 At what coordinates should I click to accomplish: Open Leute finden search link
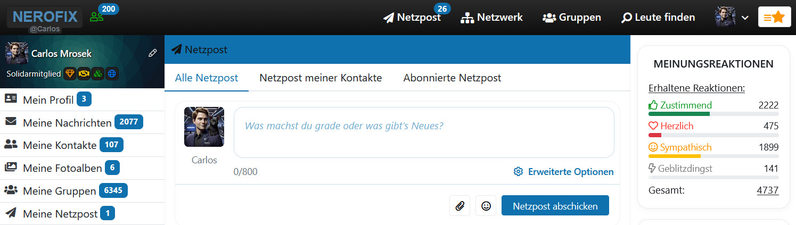(658, 18)
